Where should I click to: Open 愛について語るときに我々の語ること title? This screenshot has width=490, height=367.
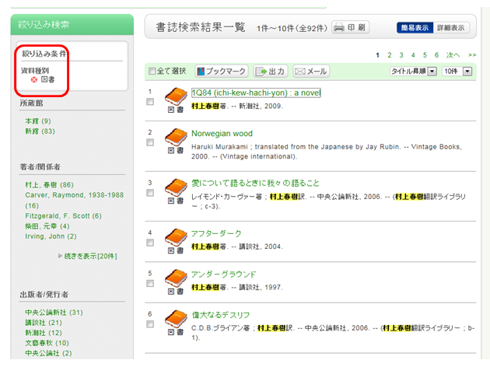tap(255, 183)
